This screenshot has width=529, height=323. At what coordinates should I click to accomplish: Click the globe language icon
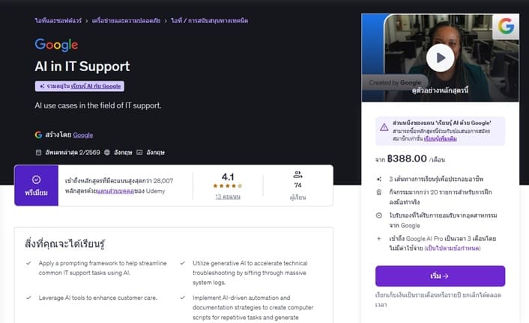coord(107,153)
